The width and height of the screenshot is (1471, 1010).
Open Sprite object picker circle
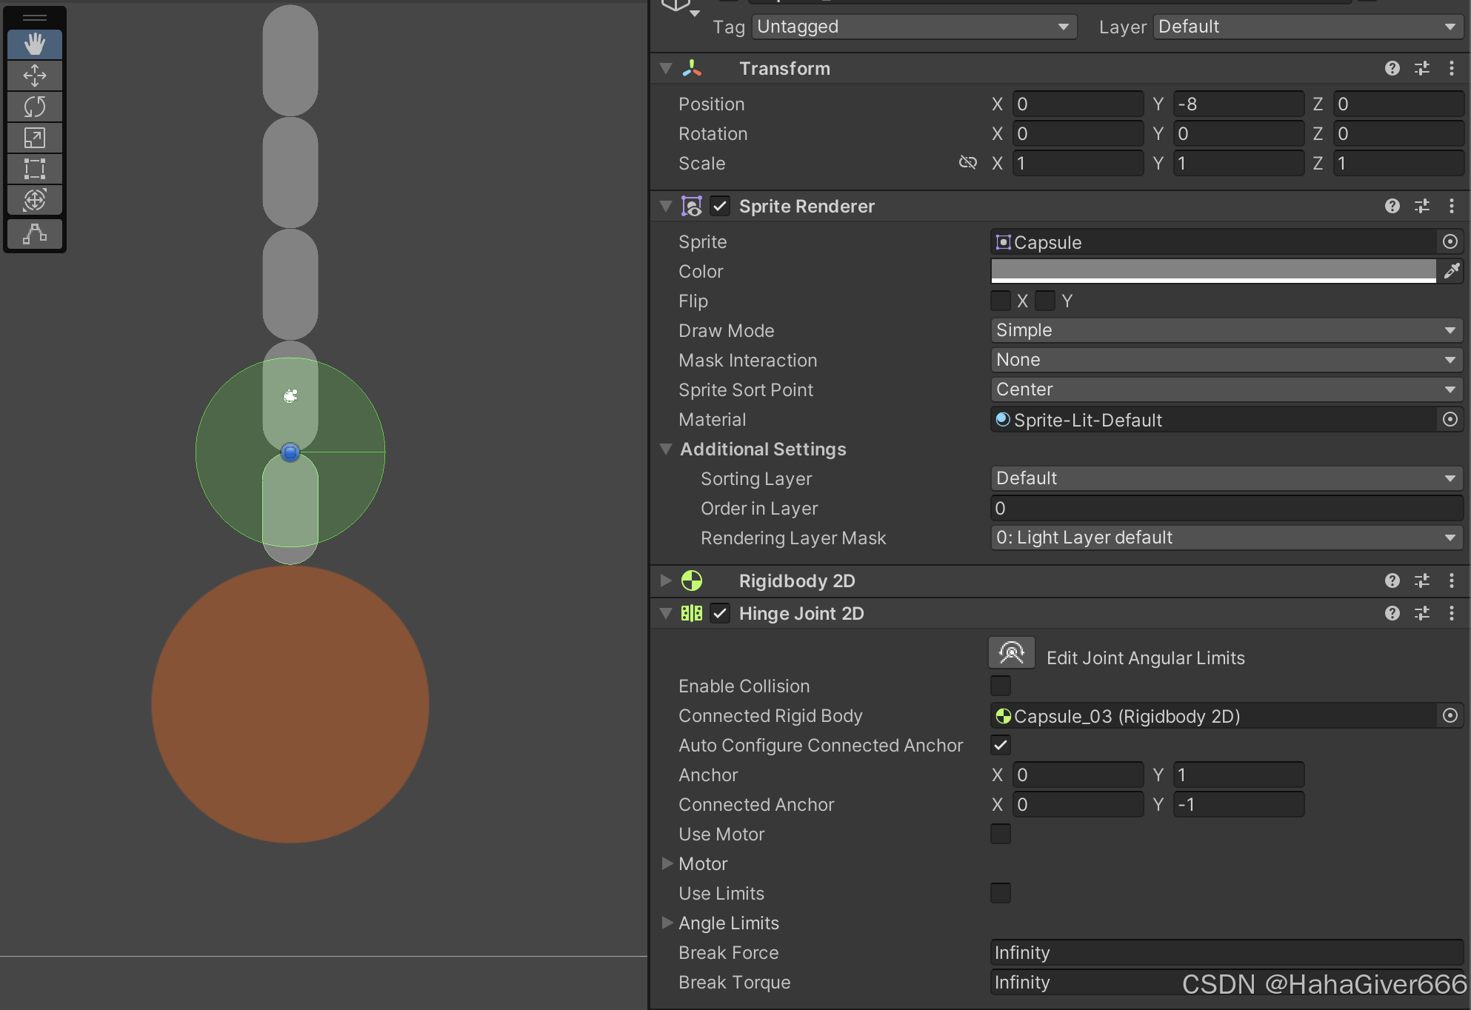coord(1450,242)
